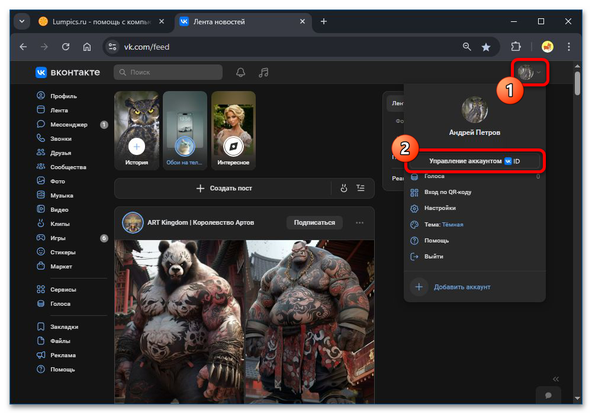
Task: Open Закладки section
Action: click(x=57, y=326)
